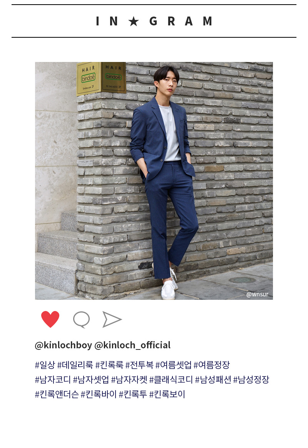Open the #남자자켓 hashtag

(x=129, y=380)
